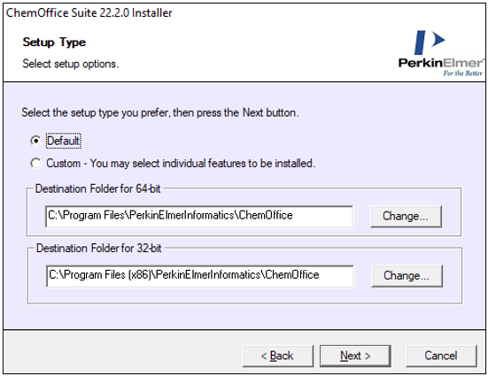Change the 64-bit destination folder

(406, 216)
